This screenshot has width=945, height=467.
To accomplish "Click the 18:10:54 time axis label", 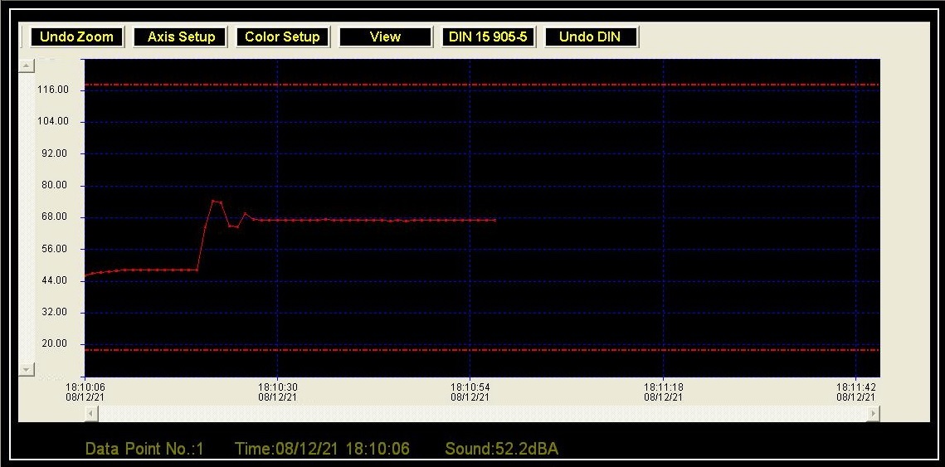I will 470,387.
